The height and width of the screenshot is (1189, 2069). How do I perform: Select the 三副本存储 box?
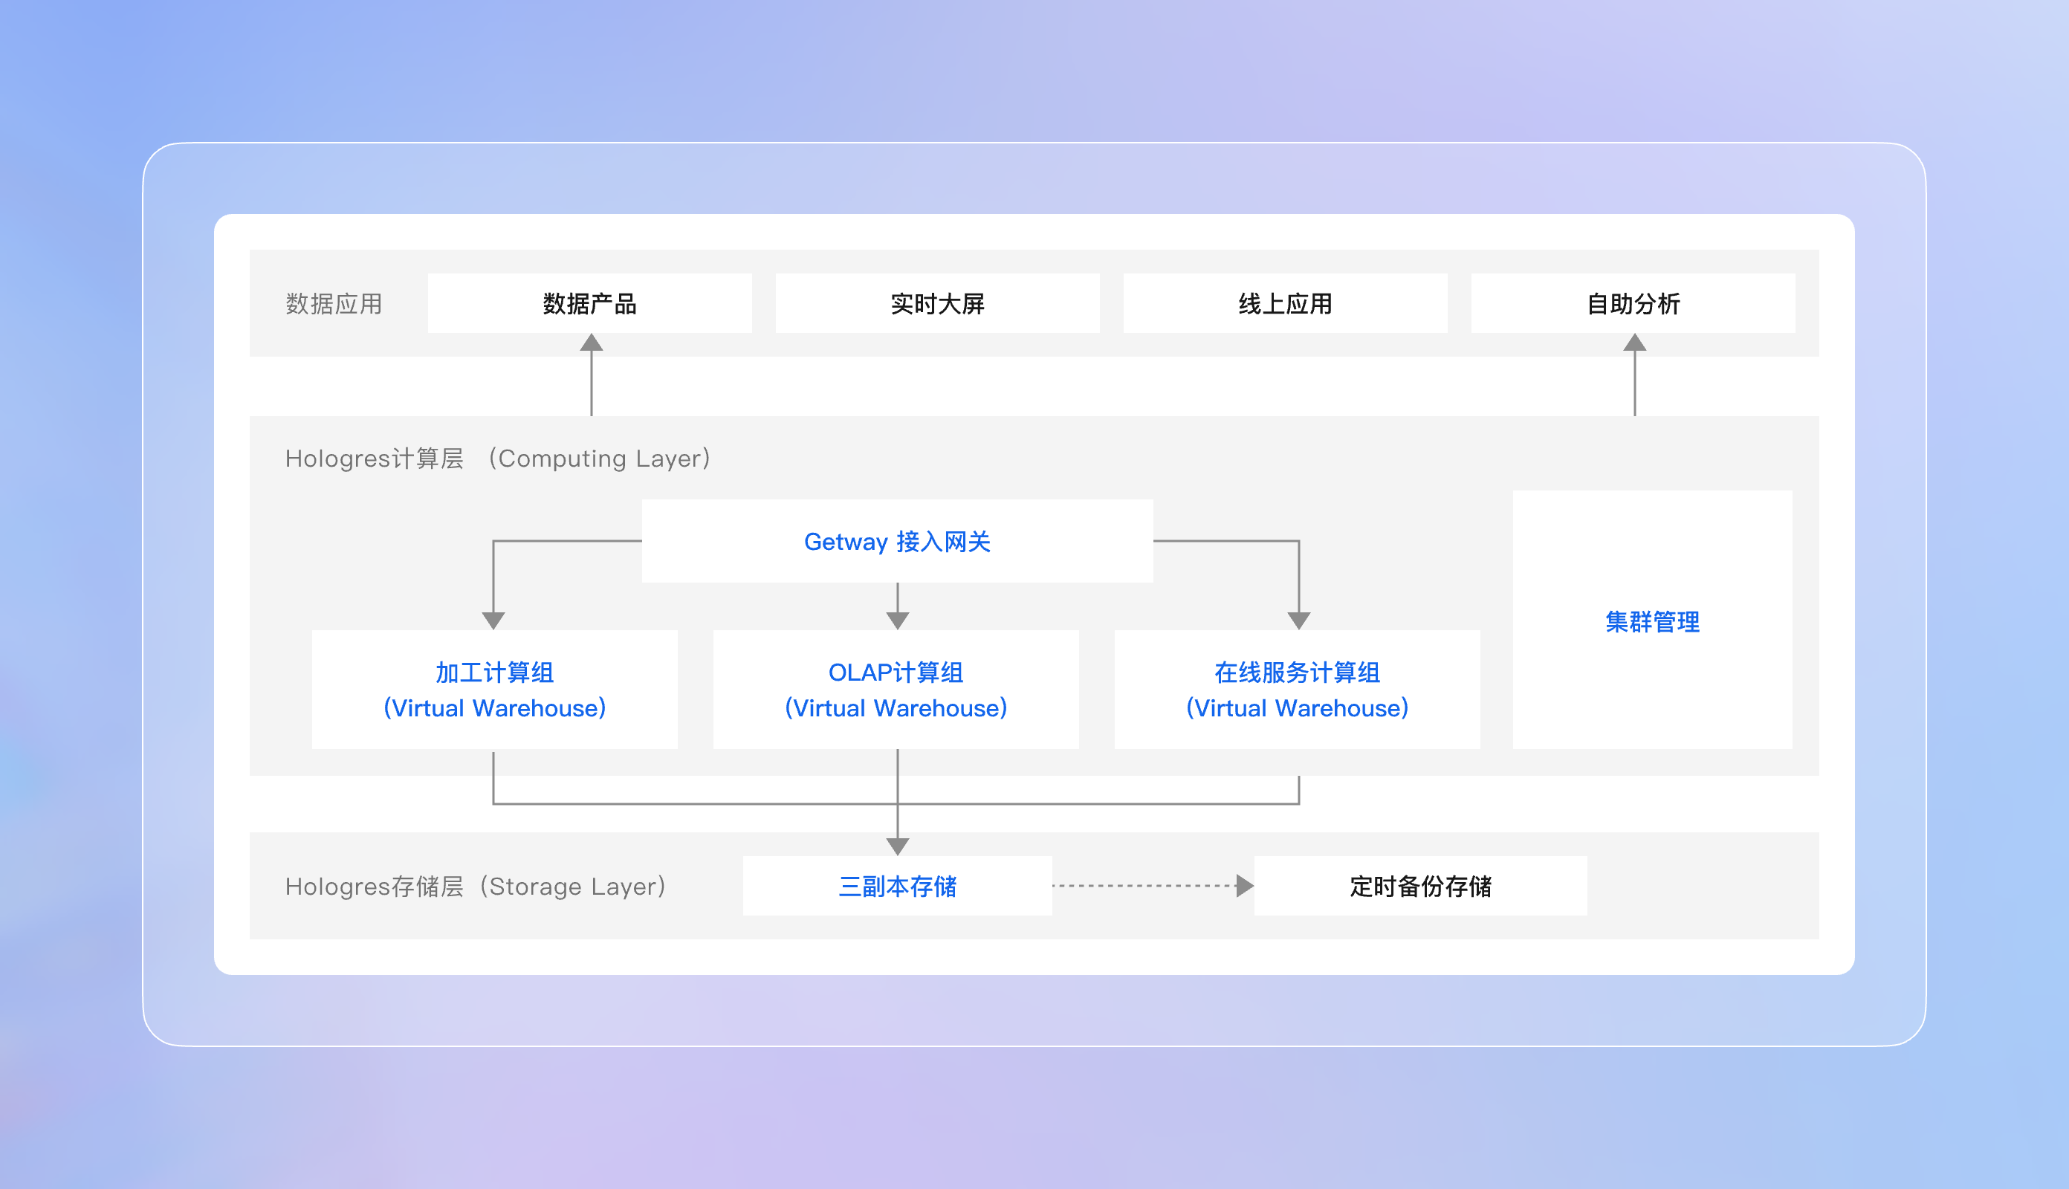(x=897, y=886)
